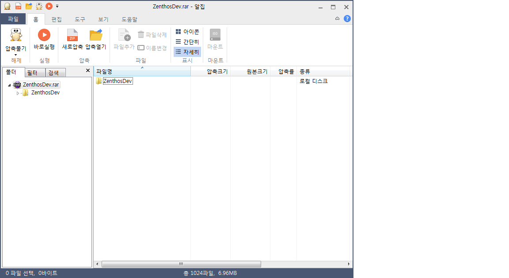Screen dimensions: 509x278
Task: Click quick access new ZIP icon
Action: tap(18, 6)
